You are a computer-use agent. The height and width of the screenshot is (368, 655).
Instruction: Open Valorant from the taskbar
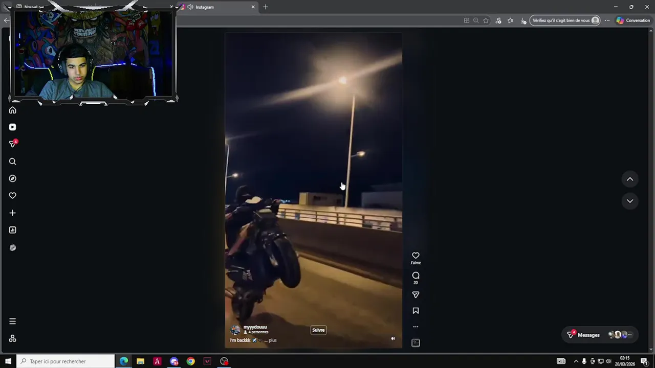207,361
